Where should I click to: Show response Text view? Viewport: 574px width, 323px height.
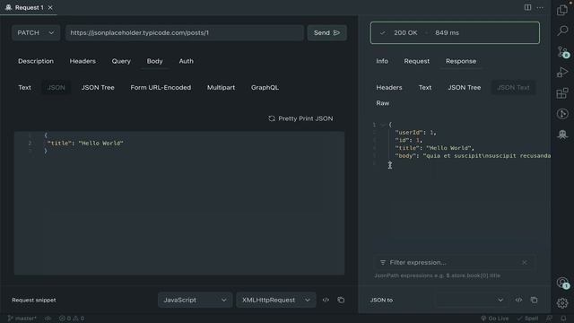coord(425,88)
